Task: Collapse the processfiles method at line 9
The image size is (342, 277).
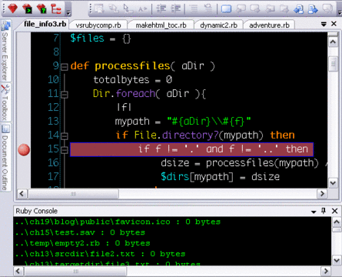Action: (65, 67)
